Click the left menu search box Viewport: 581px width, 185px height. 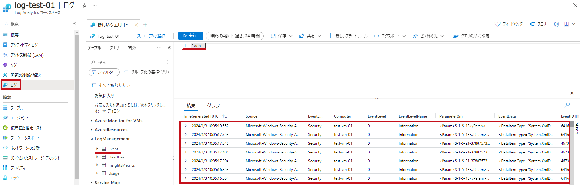(x=36, y=24)
